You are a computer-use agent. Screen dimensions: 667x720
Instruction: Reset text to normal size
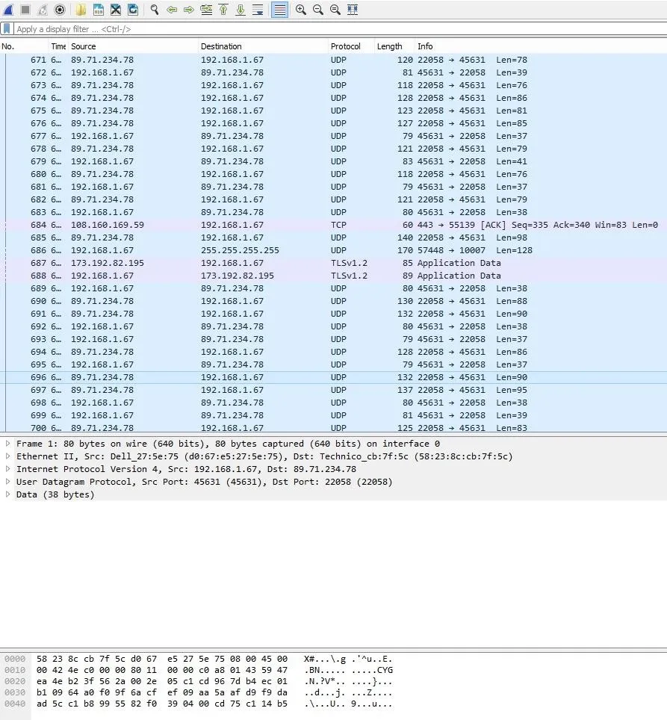pos(335,10)
